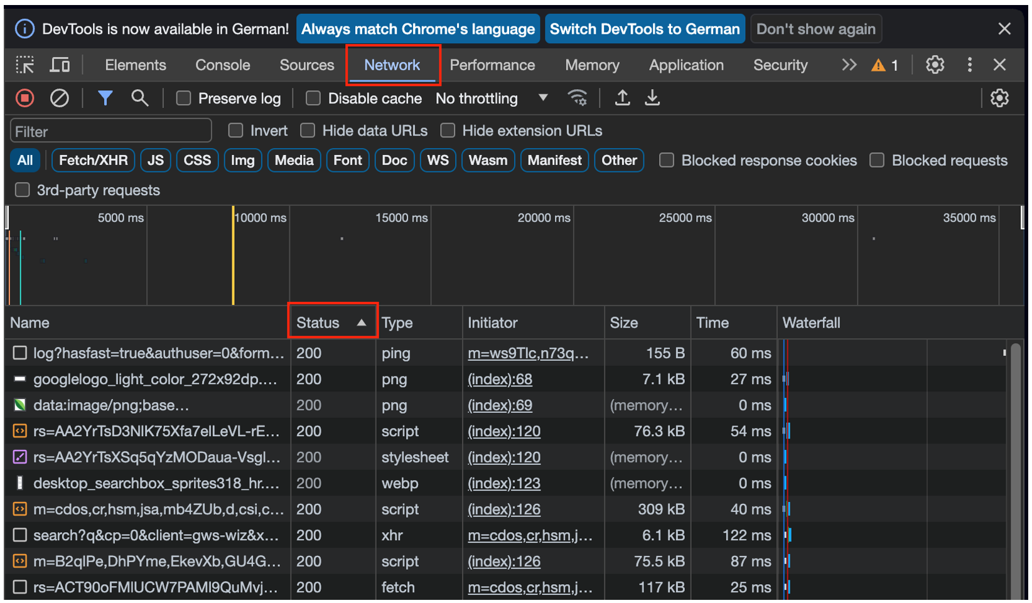1032x603 pixels.
Task: Open the three-dot customize DevTools menu
Action: pos(970,65)
